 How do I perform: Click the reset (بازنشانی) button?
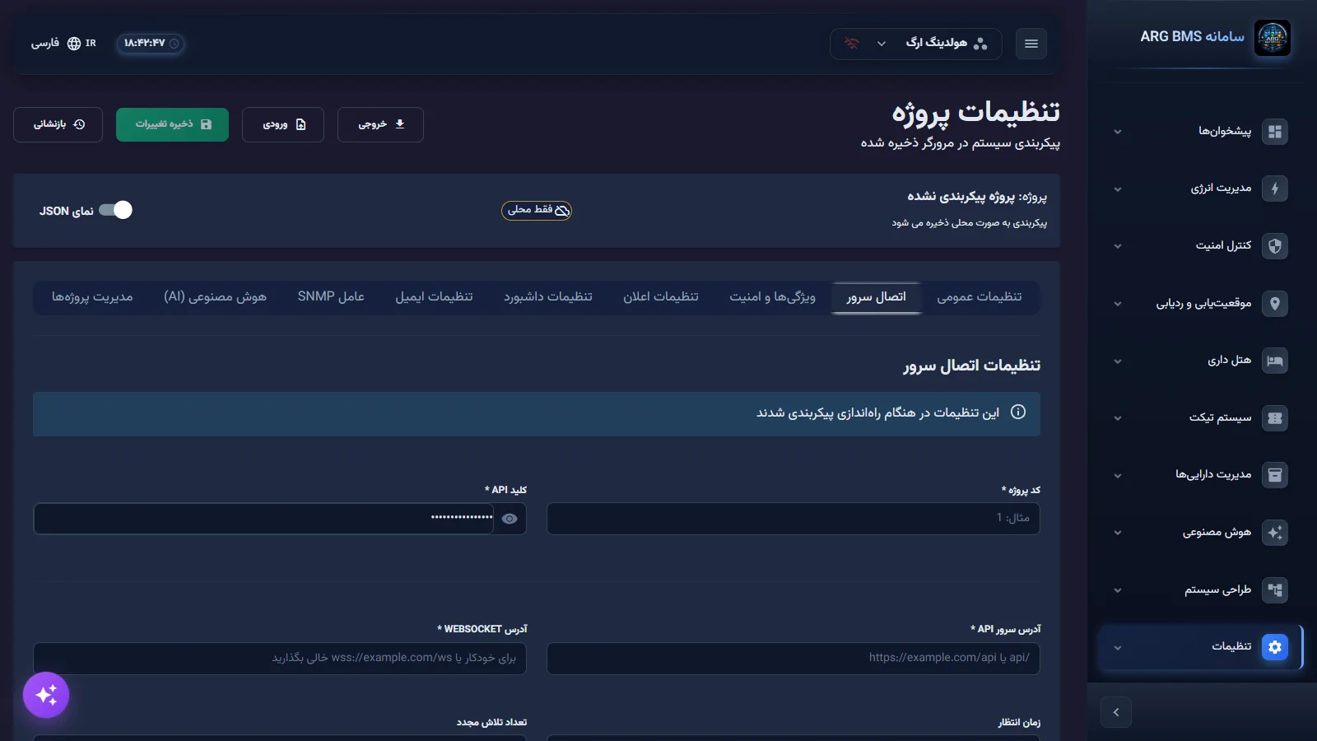58,124
